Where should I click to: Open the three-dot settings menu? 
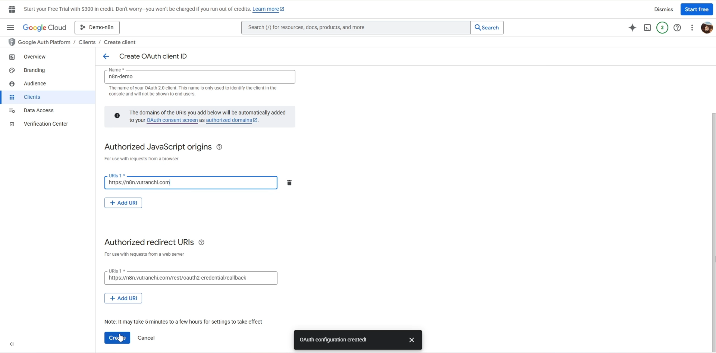(x=692, y=28)
